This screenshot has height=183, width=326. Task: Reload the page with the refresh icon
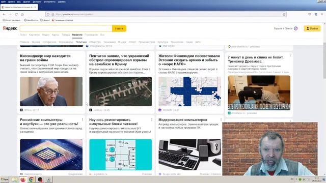click(x=16, y=14)
